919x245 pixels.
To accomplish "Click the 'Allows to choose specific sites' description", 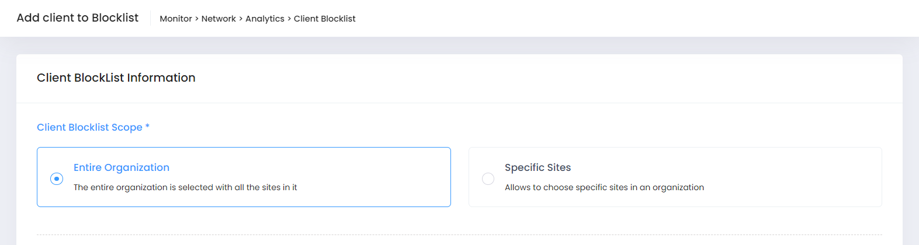I will click(x=604, y=187).
